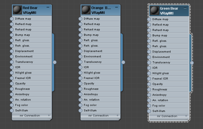Click Fog color label on Orange Bear

coord(90,105)
